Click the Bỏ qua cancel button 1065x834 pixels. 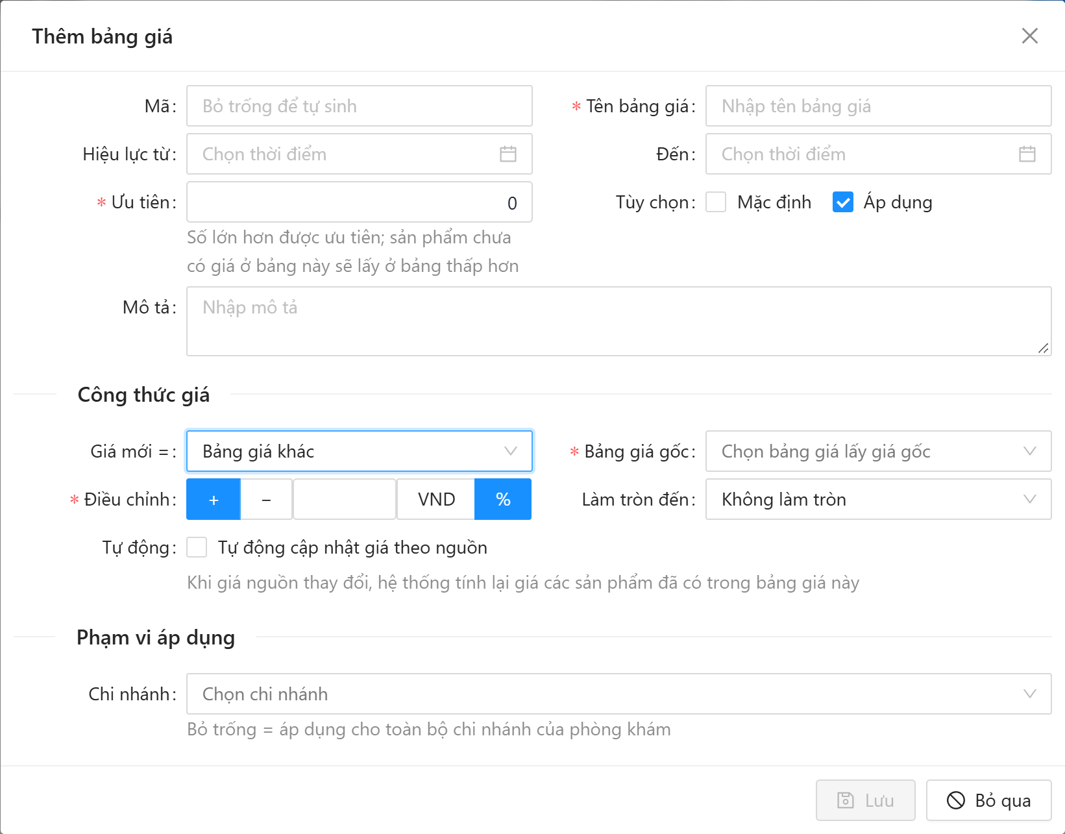coord(989,800)
